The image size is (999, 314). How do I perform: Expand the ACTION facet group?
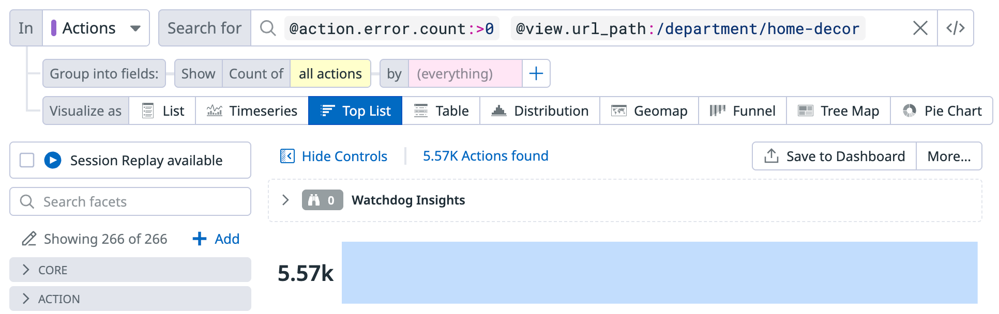130,299
